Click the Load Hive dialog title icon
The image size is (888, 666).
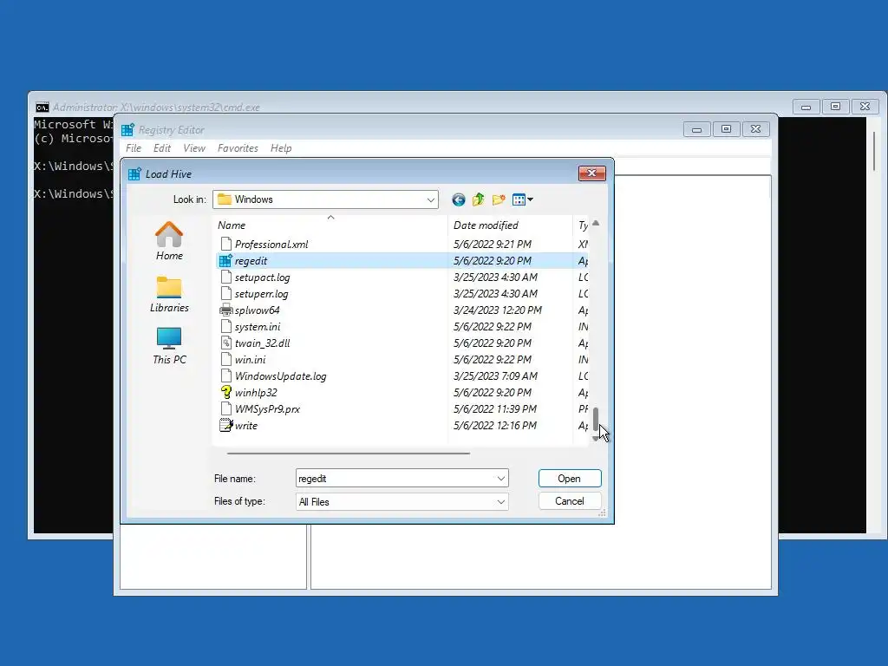(134, 173)
